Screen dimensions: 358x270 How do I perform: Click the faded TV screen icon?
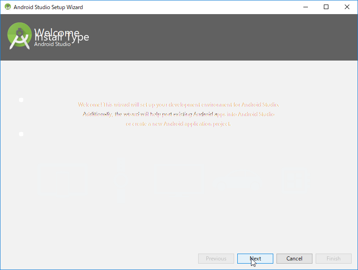179,180
